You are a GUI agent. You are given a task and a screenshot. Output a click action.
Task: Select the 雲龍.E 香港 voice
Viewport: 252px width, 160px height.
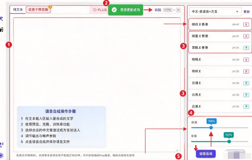point(220,48)
